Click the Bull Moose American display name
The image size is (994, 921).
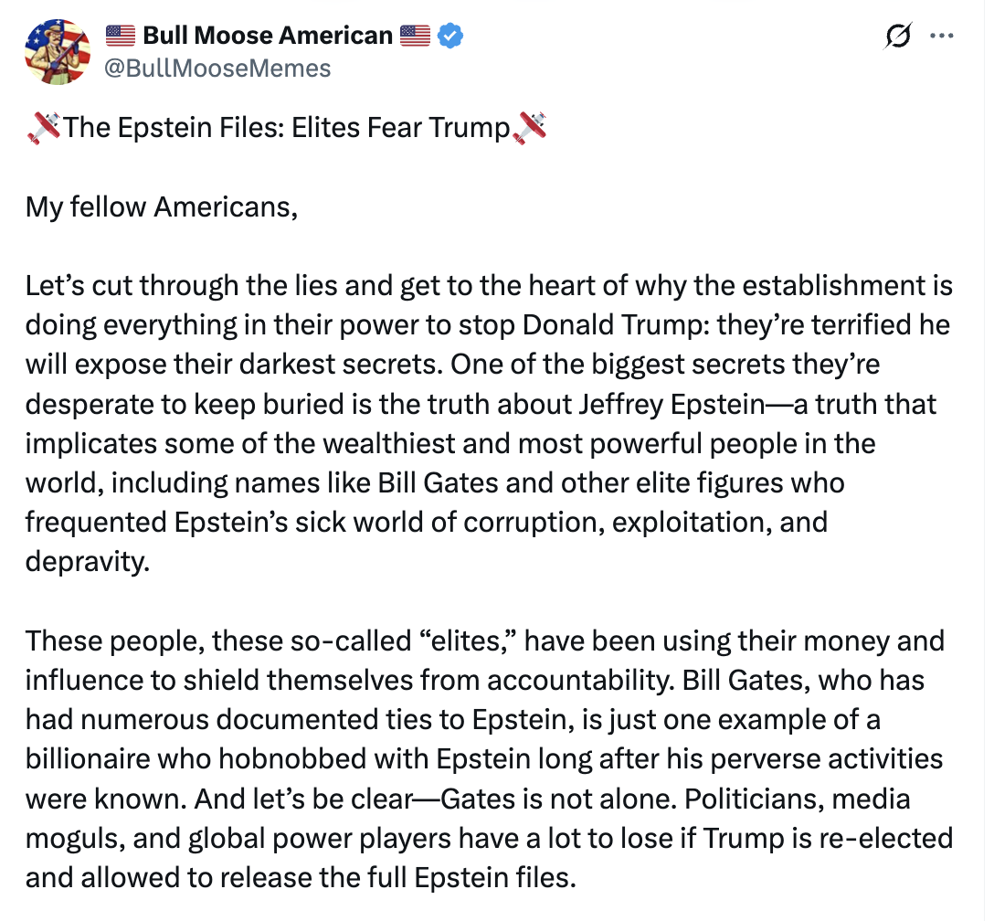268,37
